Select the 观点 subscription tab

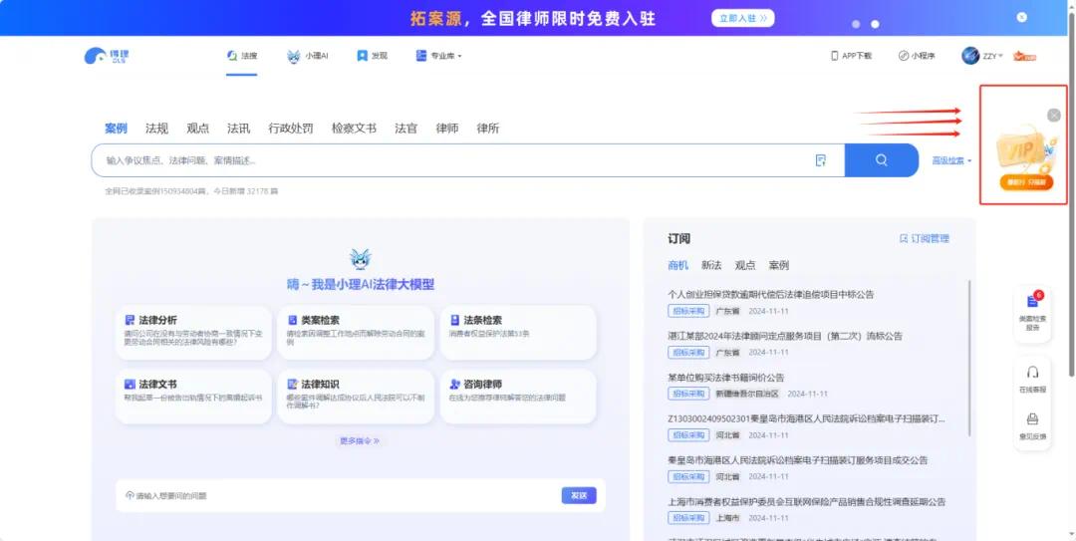tap(745, 265)
